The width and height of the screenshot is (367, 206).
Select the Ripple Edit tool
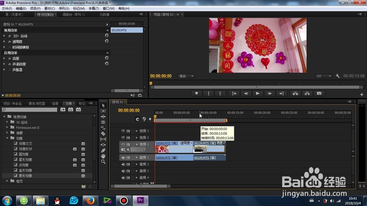point(103,117)
